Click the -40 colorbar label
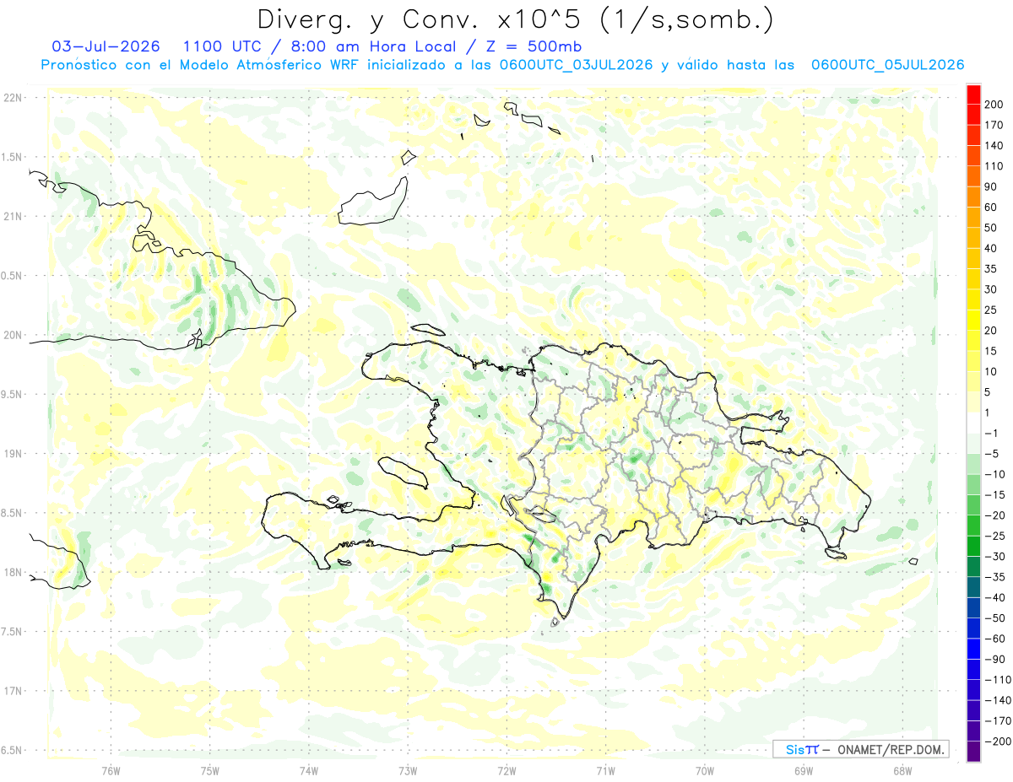Screen dimensions: 1013x782 994,597
